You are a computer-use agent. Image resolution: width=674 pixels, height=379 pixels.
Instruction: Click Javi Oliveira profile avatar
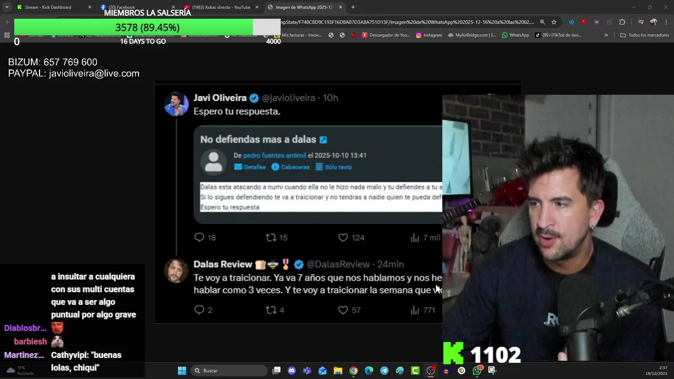point(176,104)
